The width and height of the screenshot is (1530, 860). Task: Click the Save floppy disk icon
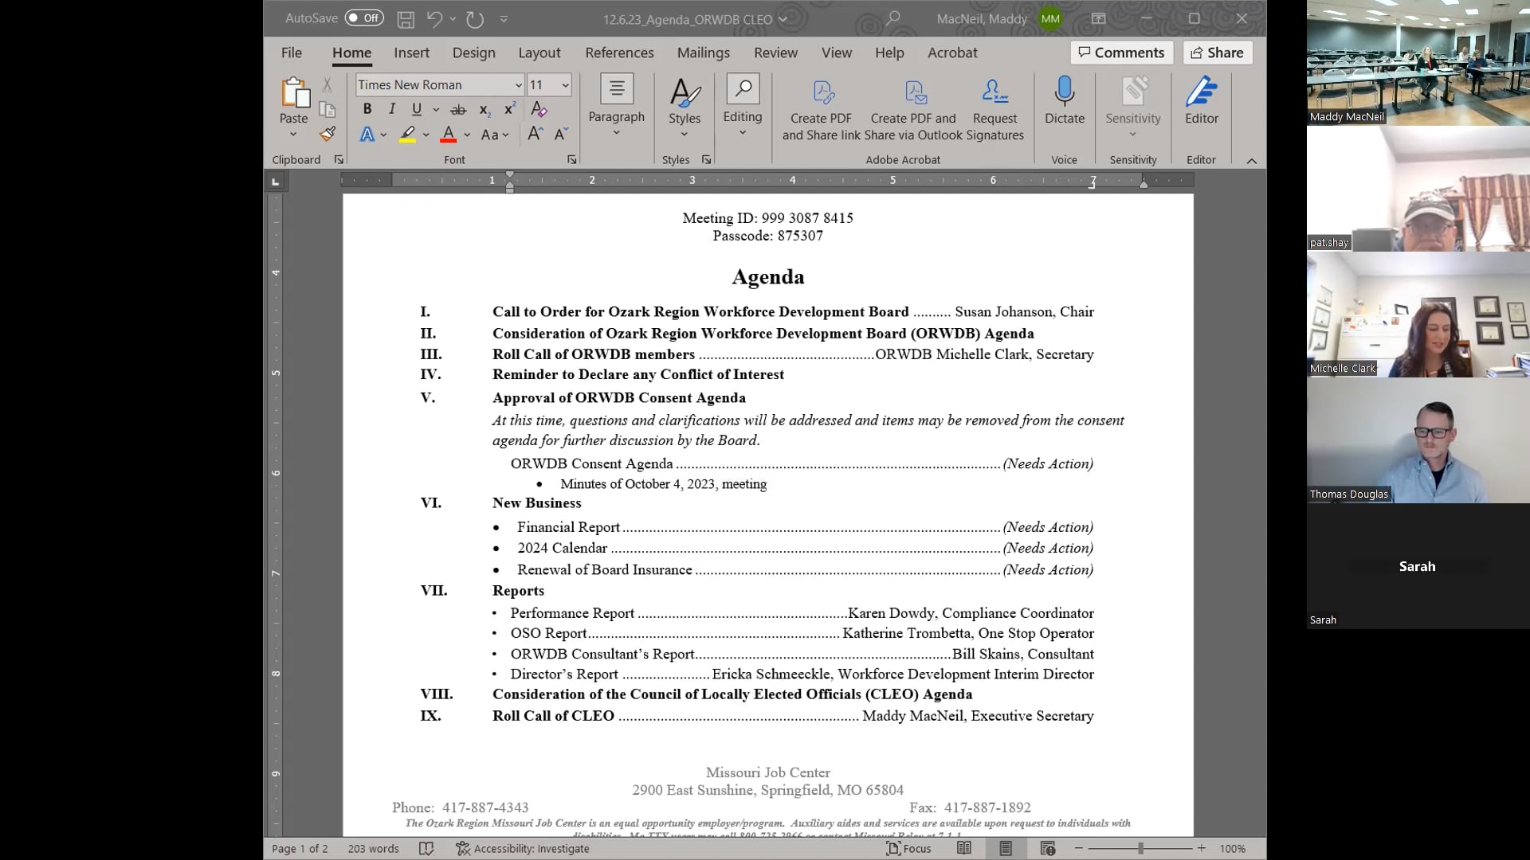406,19
